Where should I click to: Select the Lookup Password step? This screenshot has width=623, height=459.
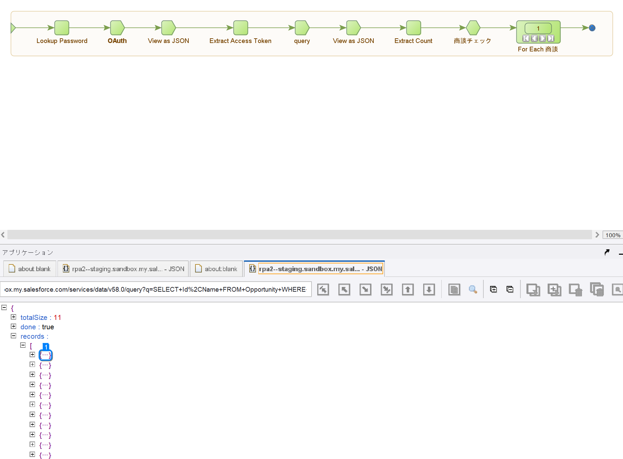click(62, 28)
